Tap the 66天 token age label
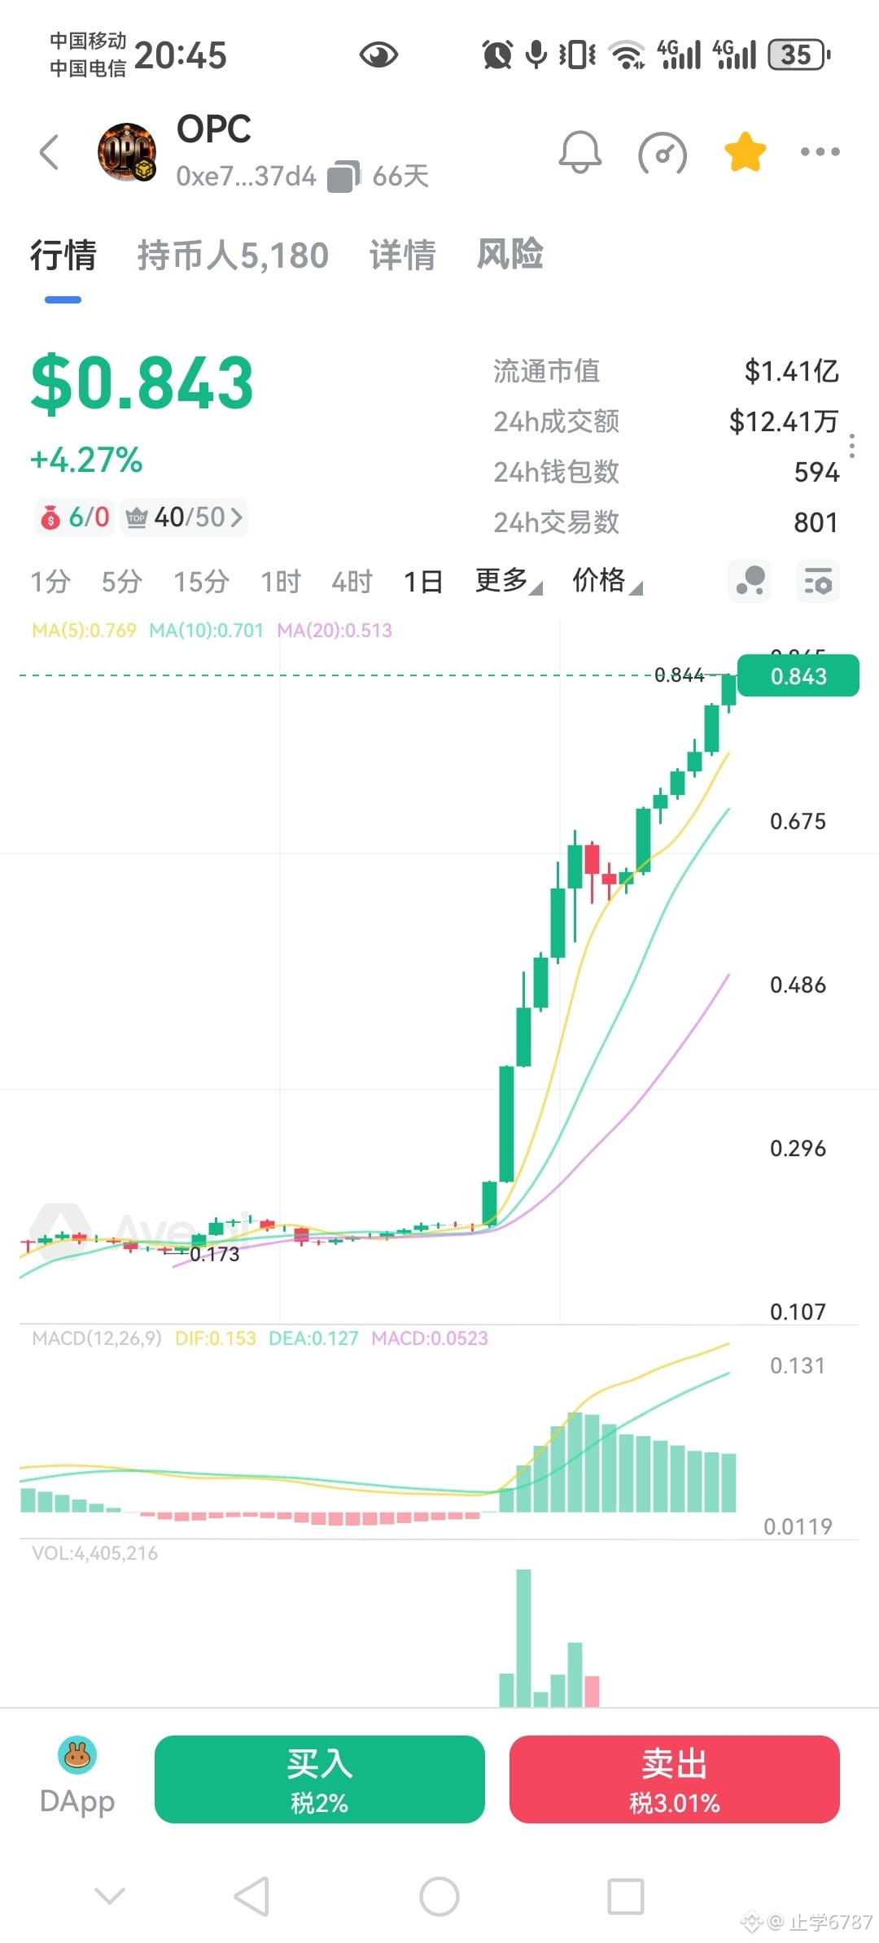This screenshot has width=879, height=1943. click(x=400, y=177)
